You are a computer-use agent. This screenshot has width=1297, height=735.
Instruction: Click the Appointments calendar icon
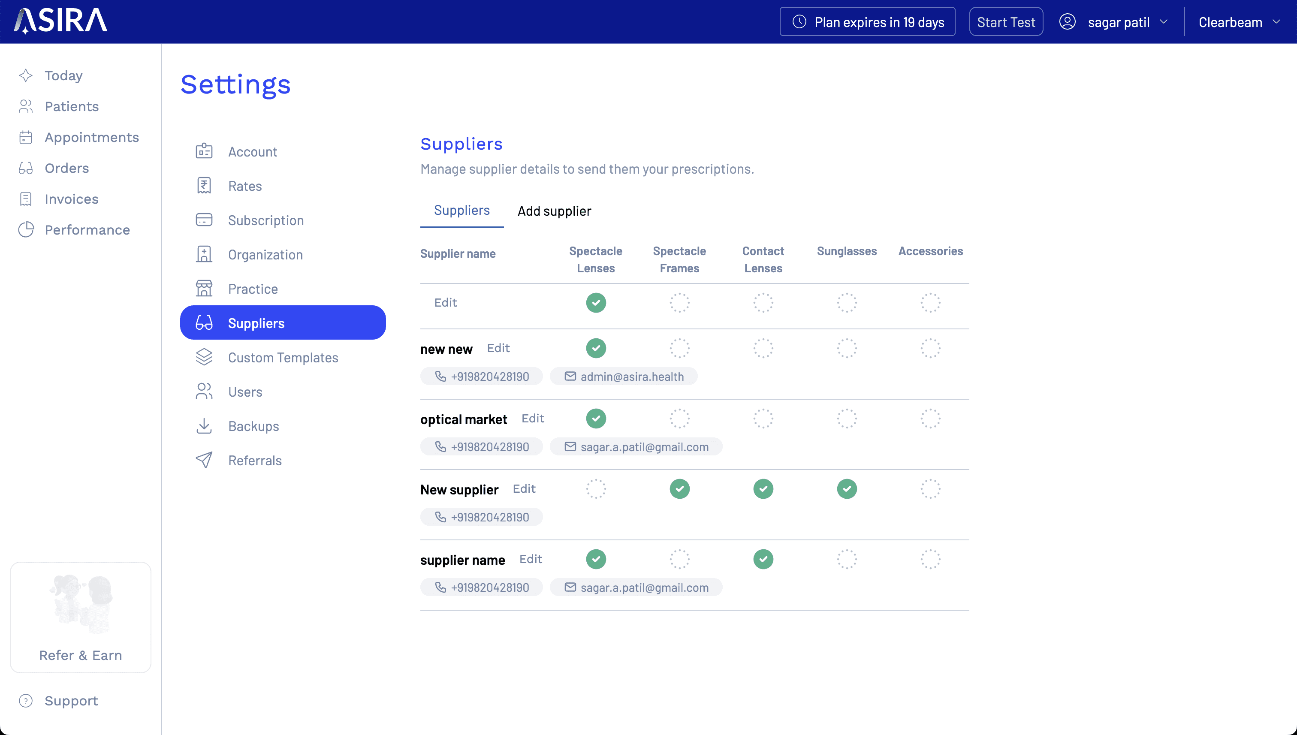click(26, 137)
